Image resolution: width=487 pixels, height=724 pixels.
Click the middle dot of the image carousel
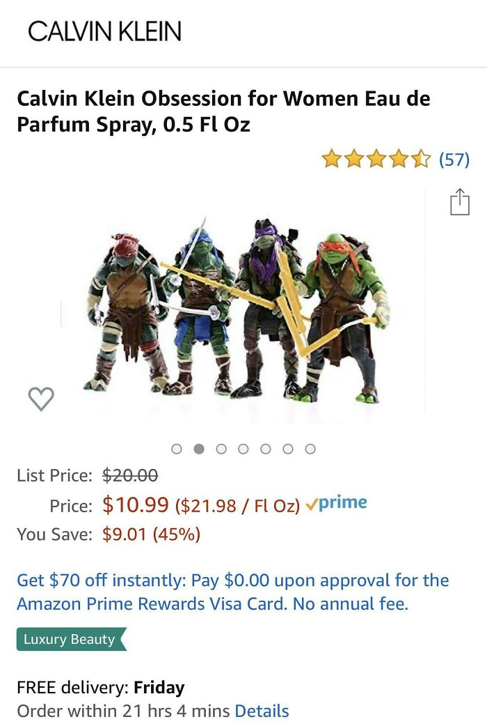pyautogui.click(x=243, y=449)
